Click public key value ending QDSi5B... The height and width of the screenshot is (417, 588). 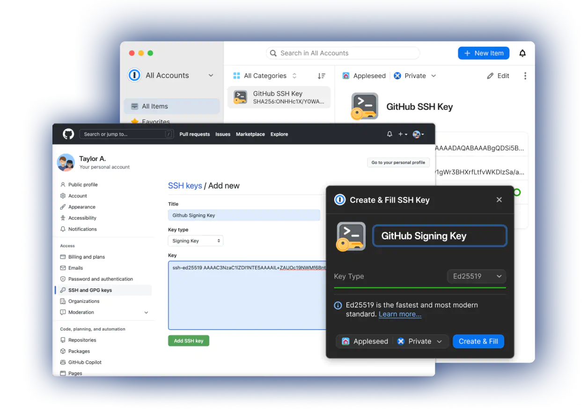coord(479,148)
